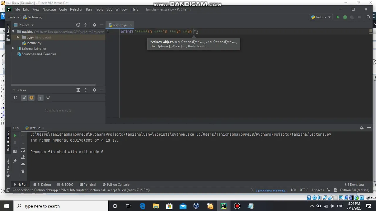
Task: Open Search Everywhere magnifier icon
Action: [368, 17]
